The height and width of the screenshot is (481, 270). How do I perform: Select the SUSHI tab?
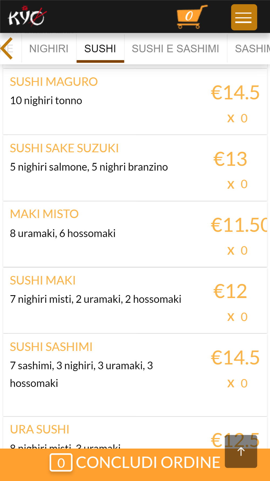100,49
